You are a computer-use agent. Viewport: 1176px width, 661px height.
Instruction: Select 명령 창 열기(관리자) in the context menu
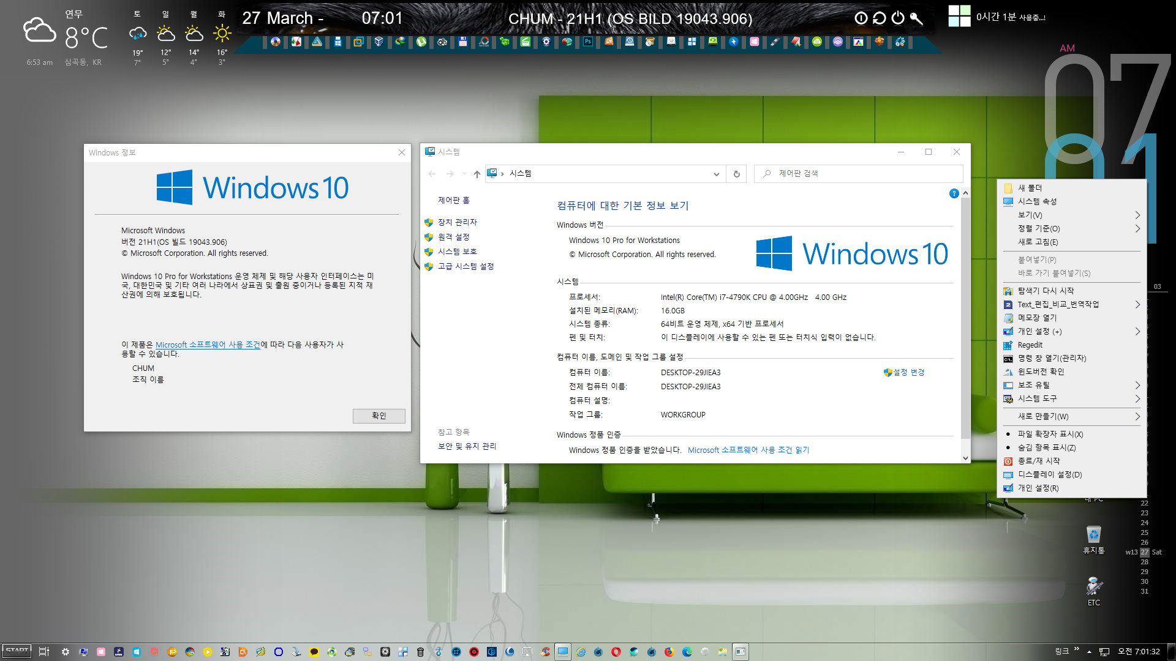click(1071, 358)
